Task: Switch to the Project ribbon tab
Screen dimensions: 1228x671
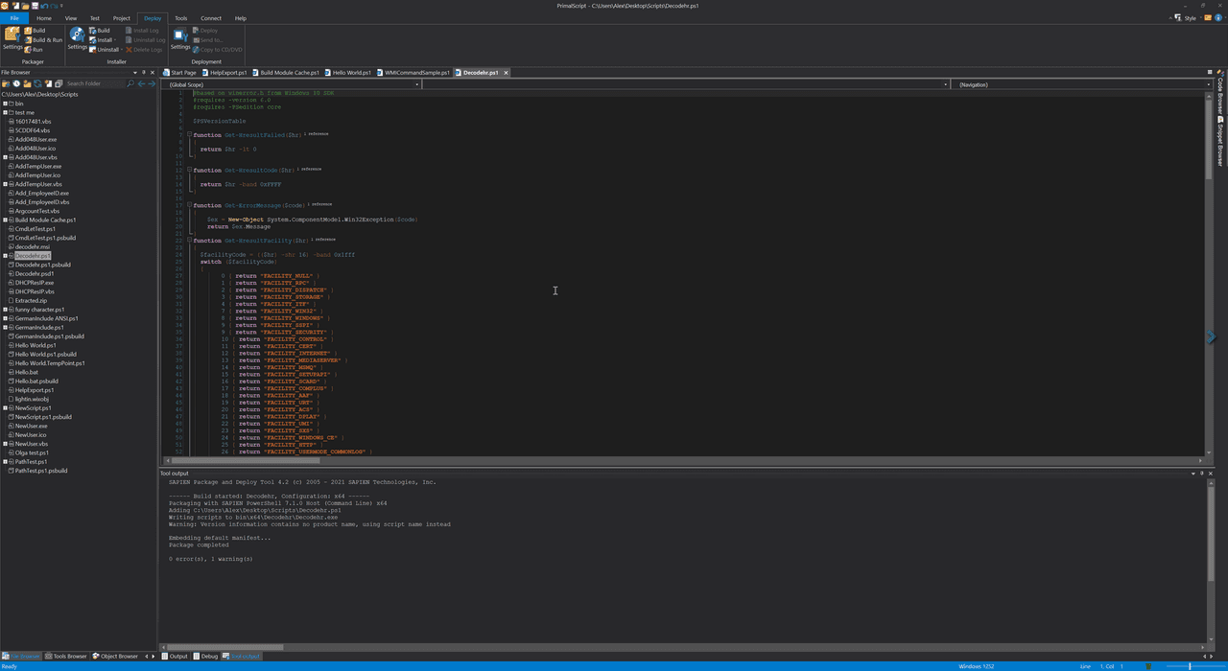Action: coord(122,18)
